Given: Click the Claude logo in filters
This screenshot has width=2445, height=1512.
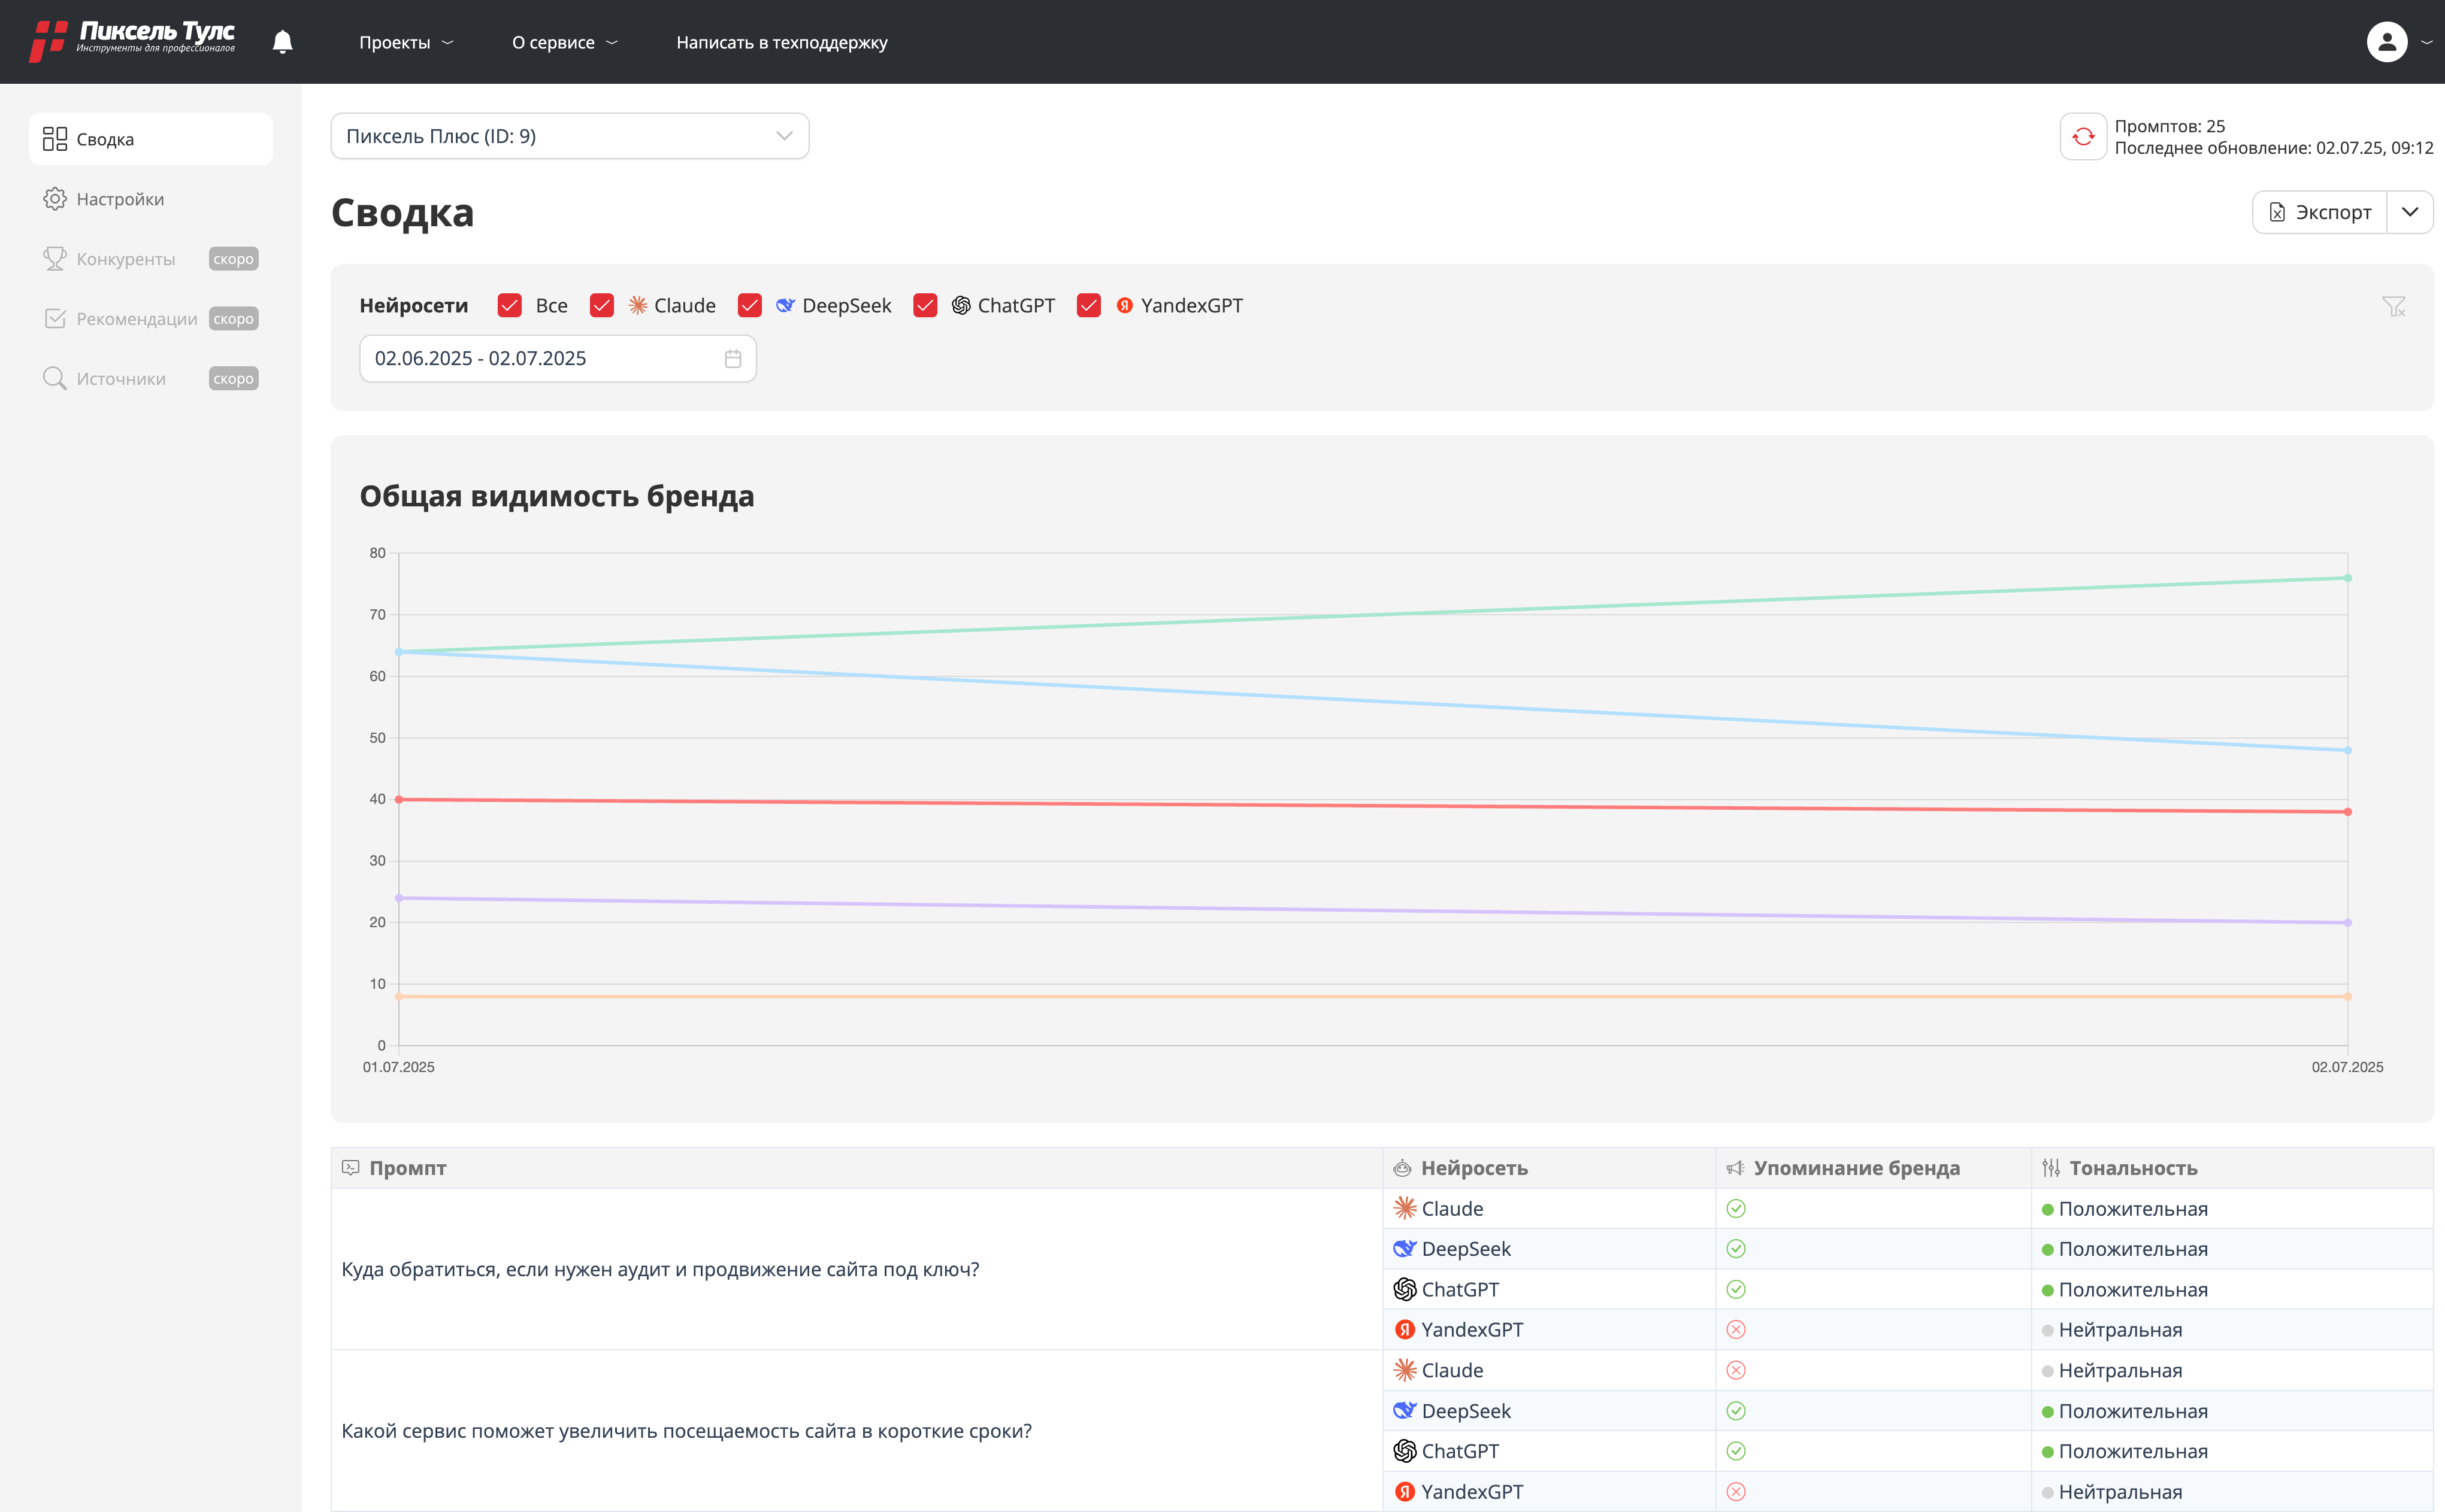Looking at the screenshot, I should 637,306.
